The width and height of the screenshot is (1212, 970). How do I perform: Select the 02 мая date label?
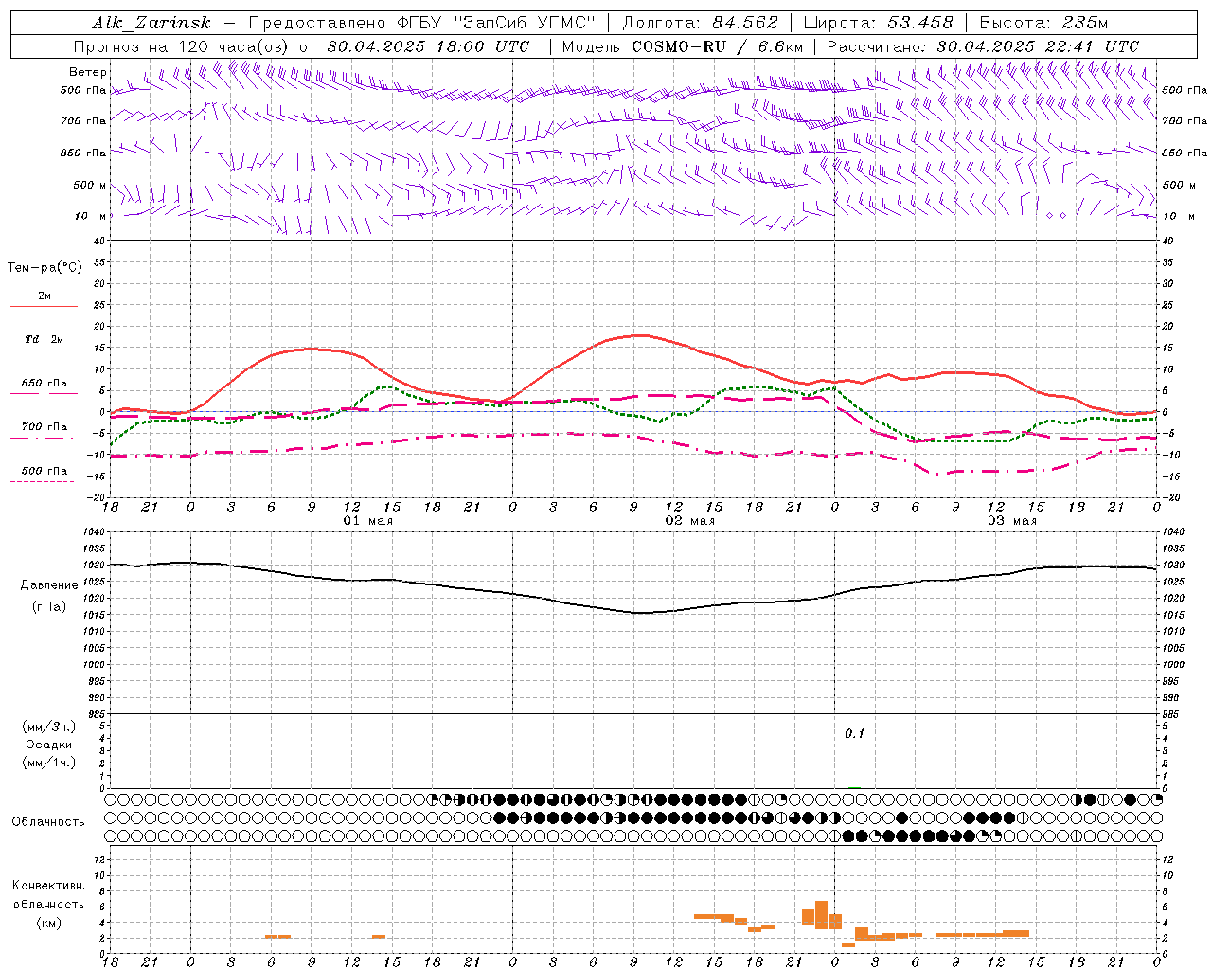click(690, 521)
